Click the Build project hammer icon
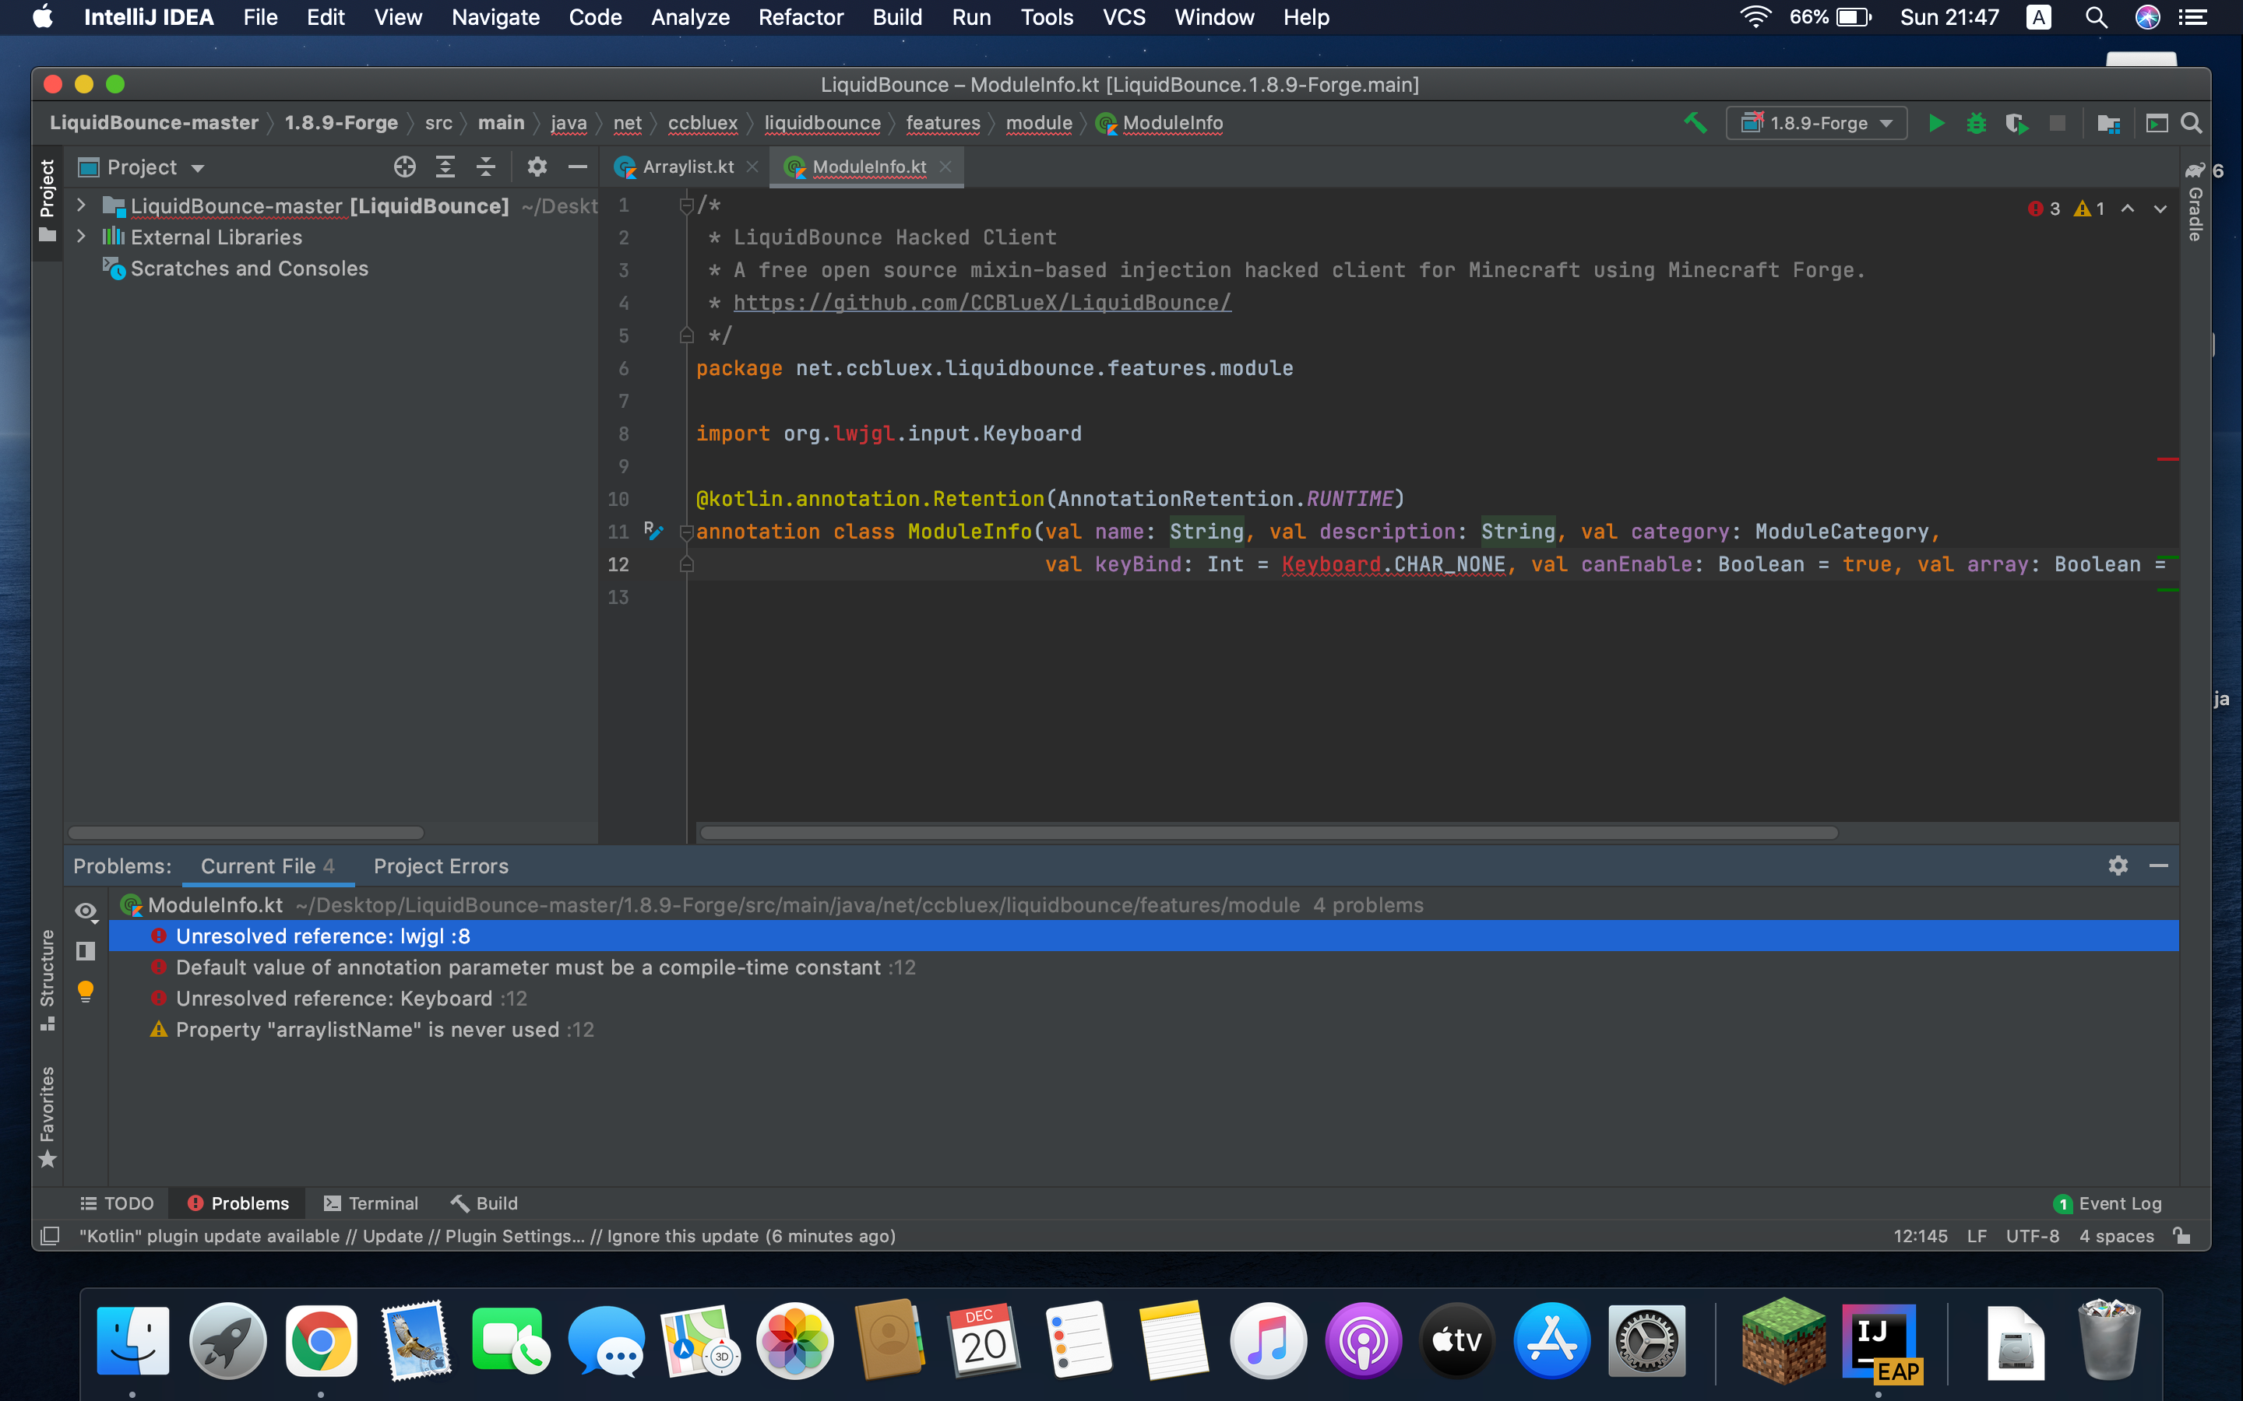This screenshot has height=1401, width=2243. (x=1695, y=123)
